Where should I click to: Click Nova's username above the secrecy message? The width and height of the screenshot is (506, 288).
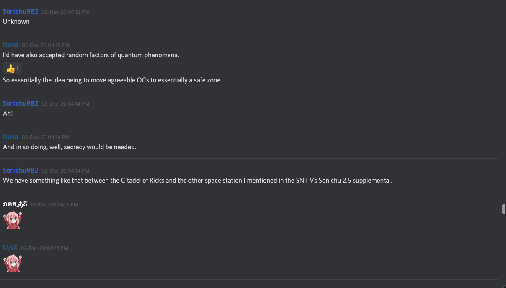point(10,137)
